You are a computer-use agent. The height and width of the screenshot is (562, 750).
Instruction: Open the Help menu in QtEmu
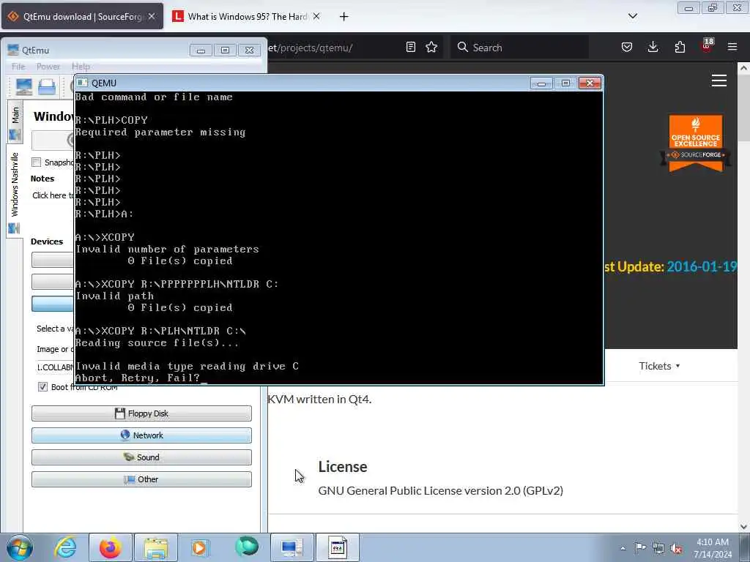81,67
